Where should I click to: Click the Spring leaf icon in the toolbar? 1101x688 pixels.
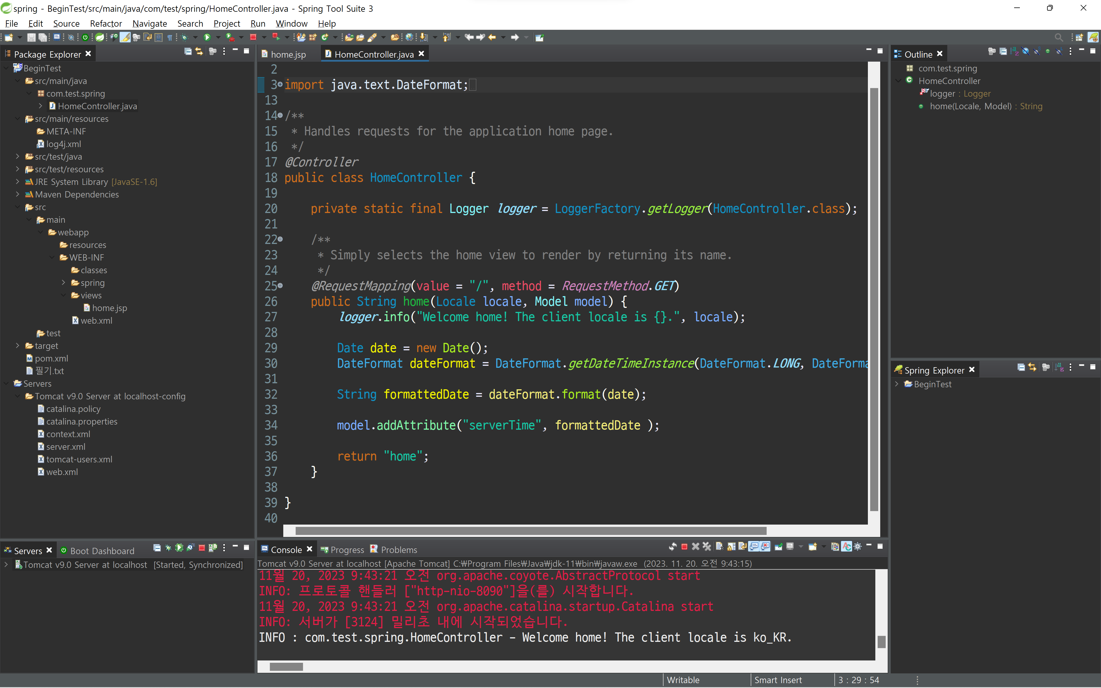pyautogui.click(x=99, y=37)
